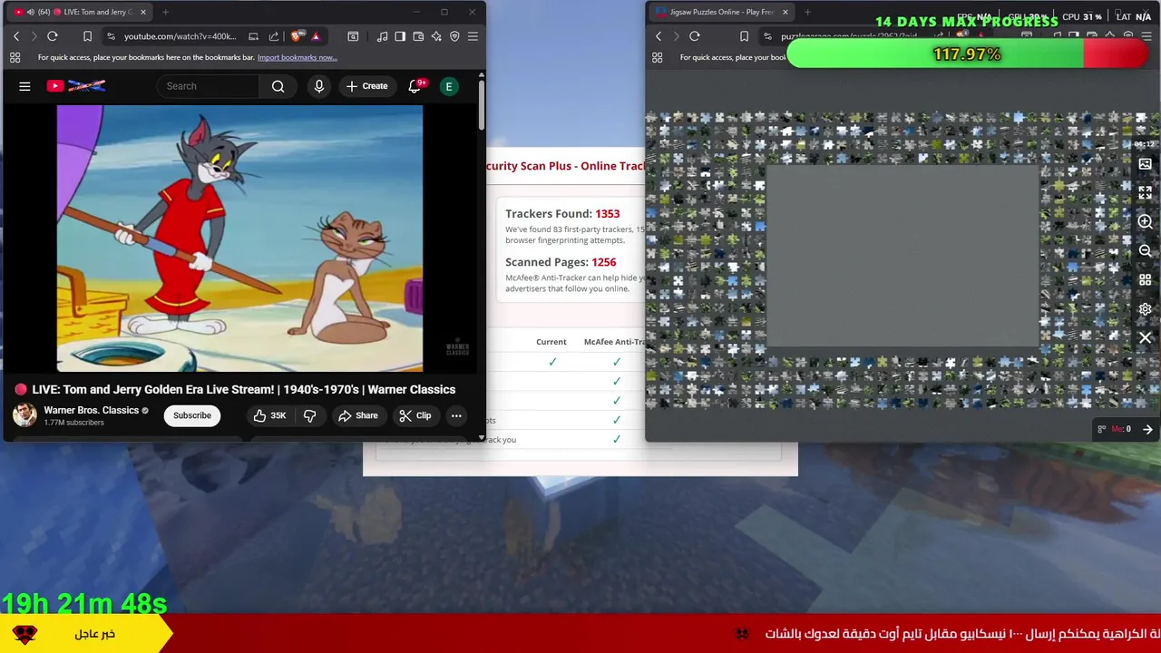This screenshot has height=653, width=1161.
Task: Open a new tab in YouTube window
Action: click(x=165, y=12)
